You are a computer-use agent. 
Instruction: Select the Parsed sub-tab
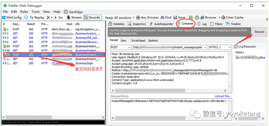(x=114, y=40)
